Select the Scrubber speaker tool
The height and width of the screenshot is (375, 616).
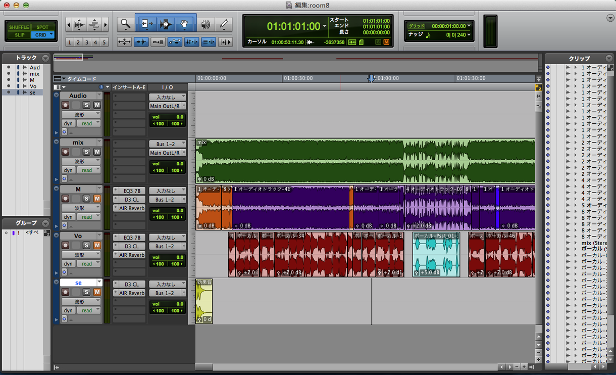point(206,24)
